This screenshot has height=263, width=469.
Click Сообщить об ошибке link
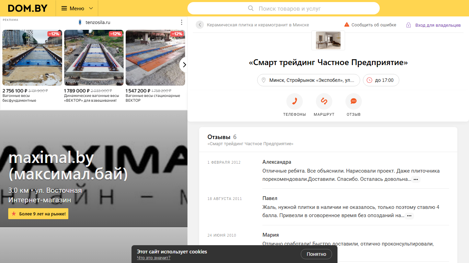[x=374, y=25]
